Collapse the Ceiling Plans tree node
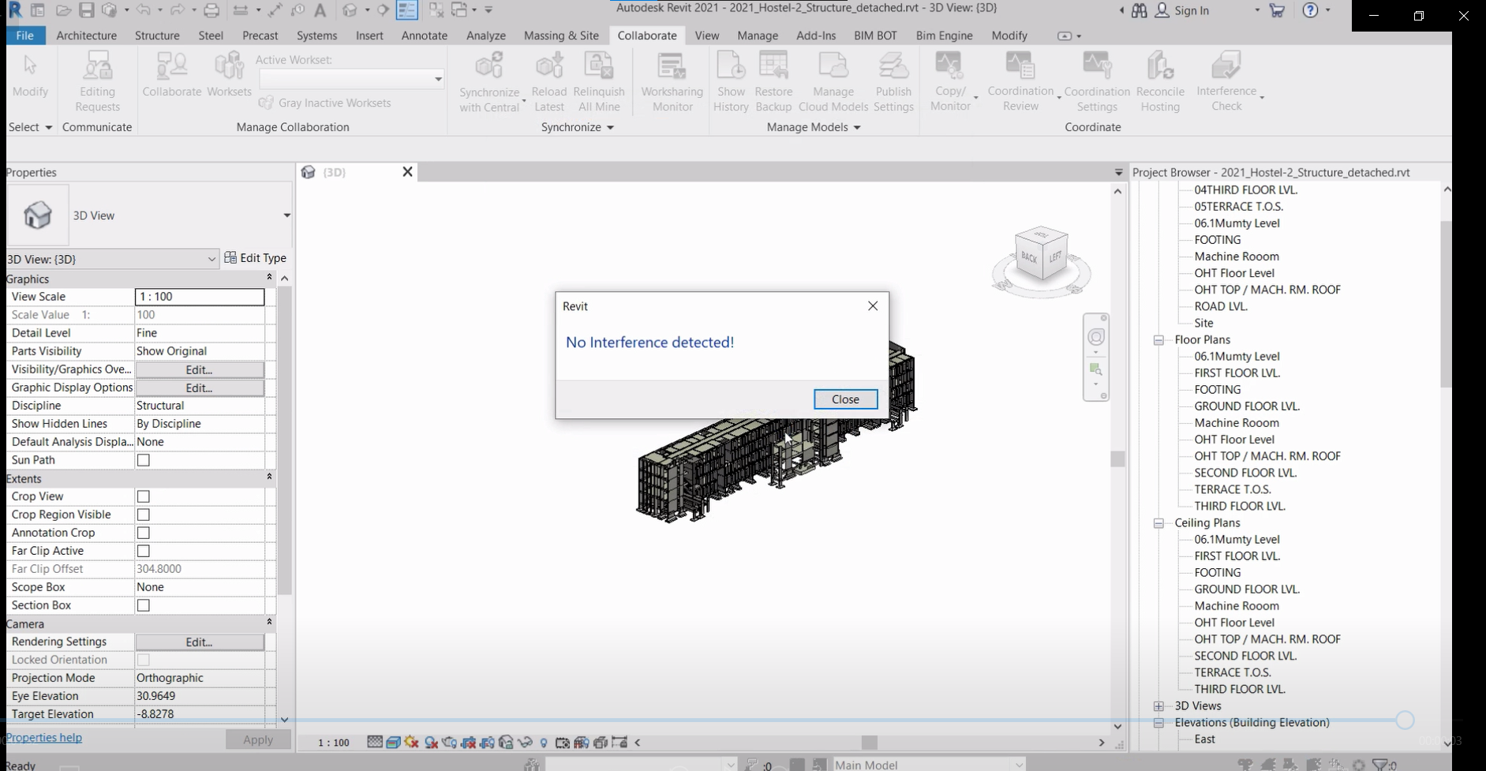 click(x=1158, y=523)
